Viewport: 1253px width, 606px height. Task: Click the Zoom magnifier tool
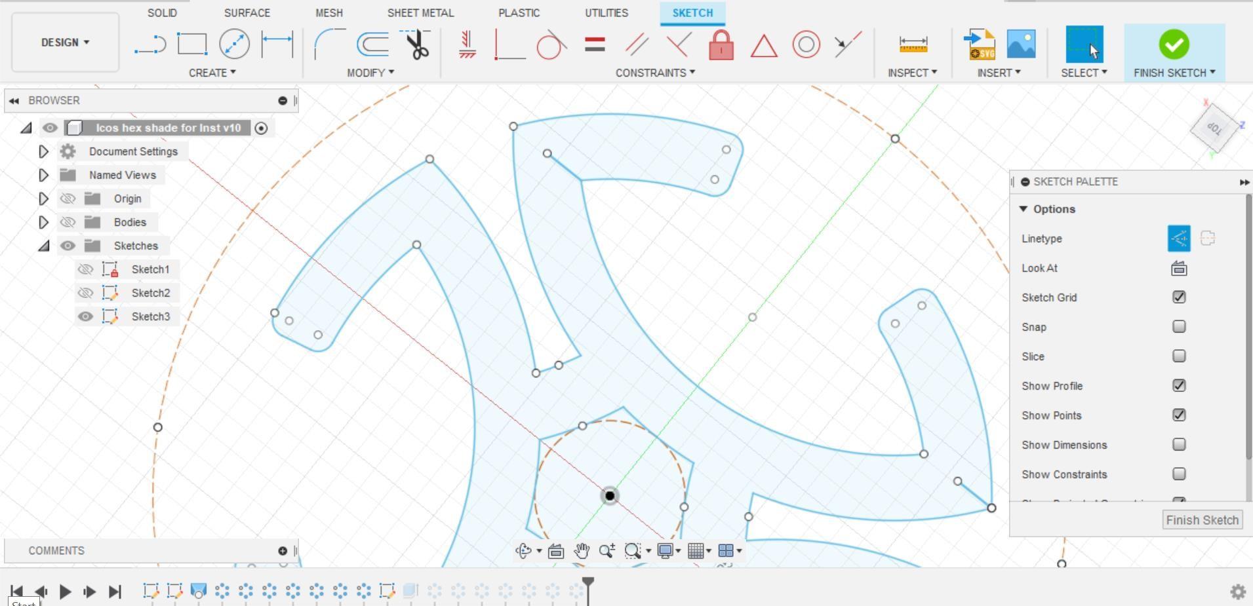coord(607,551)
